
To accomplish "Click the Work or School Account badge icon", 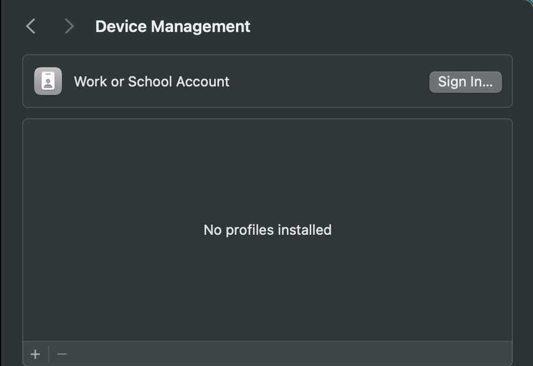I will point(48,81).
